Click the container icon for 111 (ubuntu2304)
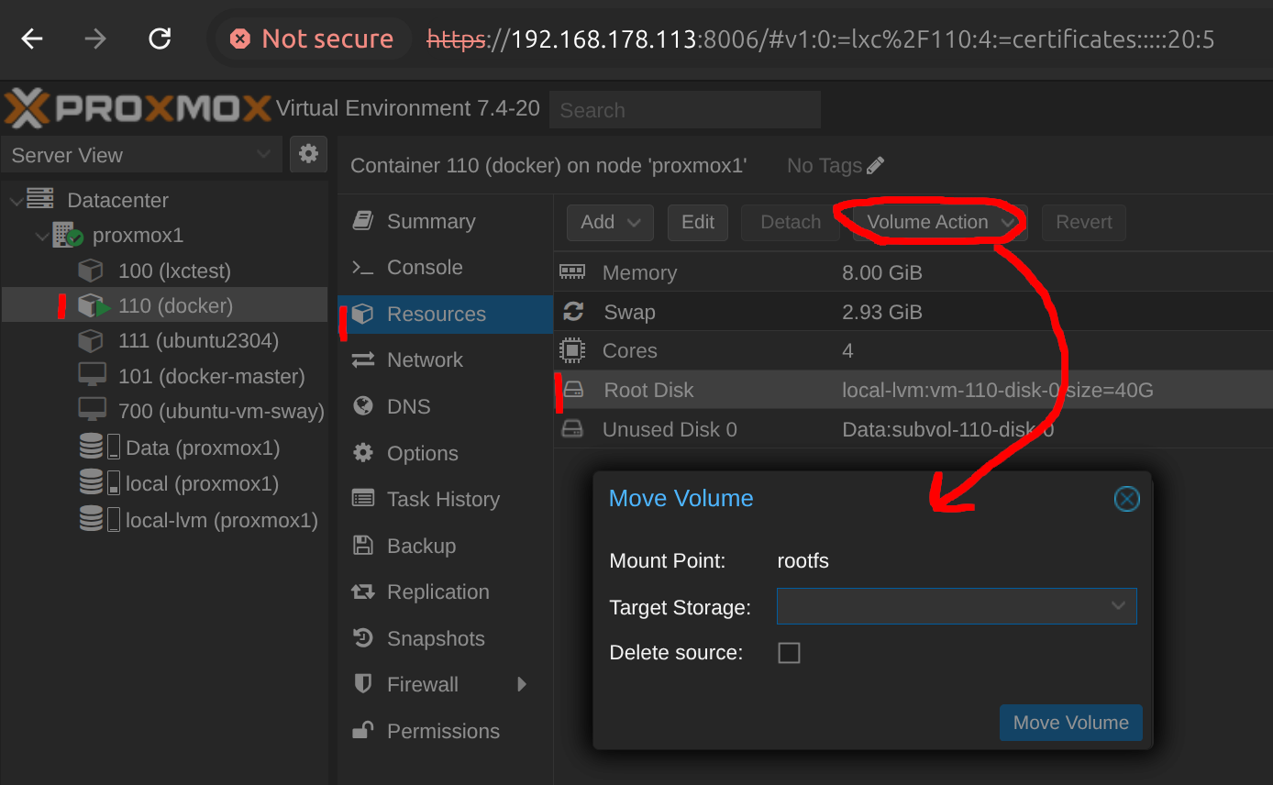 pyautogui.click(x=90, y=340)
